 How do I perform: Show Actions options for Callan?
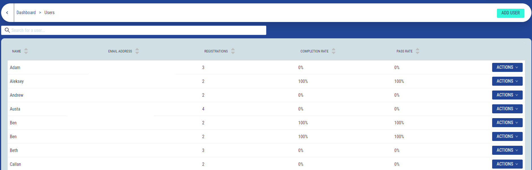click(507, 164)
